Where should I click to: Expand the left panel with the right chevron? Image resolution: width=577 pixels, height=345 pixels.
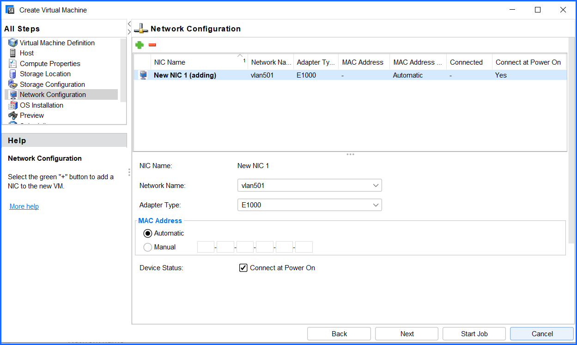(x=129, y=32)
